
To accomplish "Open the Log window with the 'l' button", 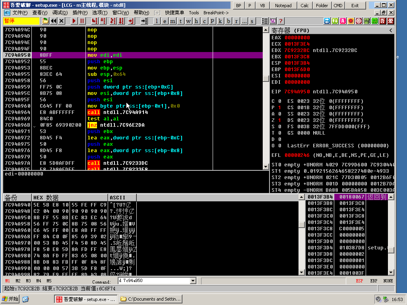I will (x=157, y=21).
